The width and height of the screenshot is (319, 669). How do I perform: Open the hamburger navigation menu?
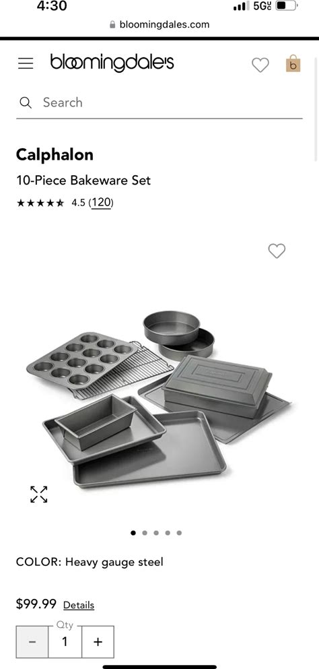click(26, 63)
